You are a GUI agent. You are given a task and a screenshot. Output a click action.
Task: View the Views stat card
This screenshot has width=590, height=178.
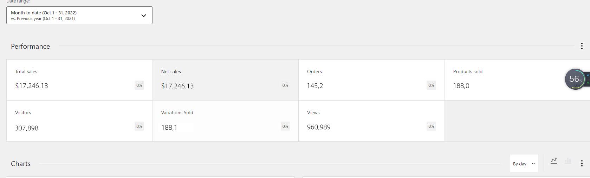click(x=371, y=121)
